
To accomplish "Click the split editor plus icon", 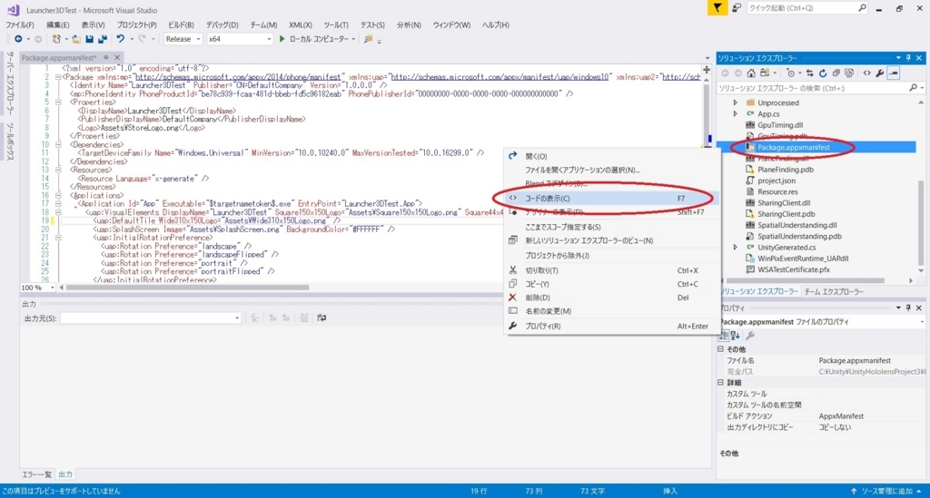I will pyautogui.click(x=707, y=70).
